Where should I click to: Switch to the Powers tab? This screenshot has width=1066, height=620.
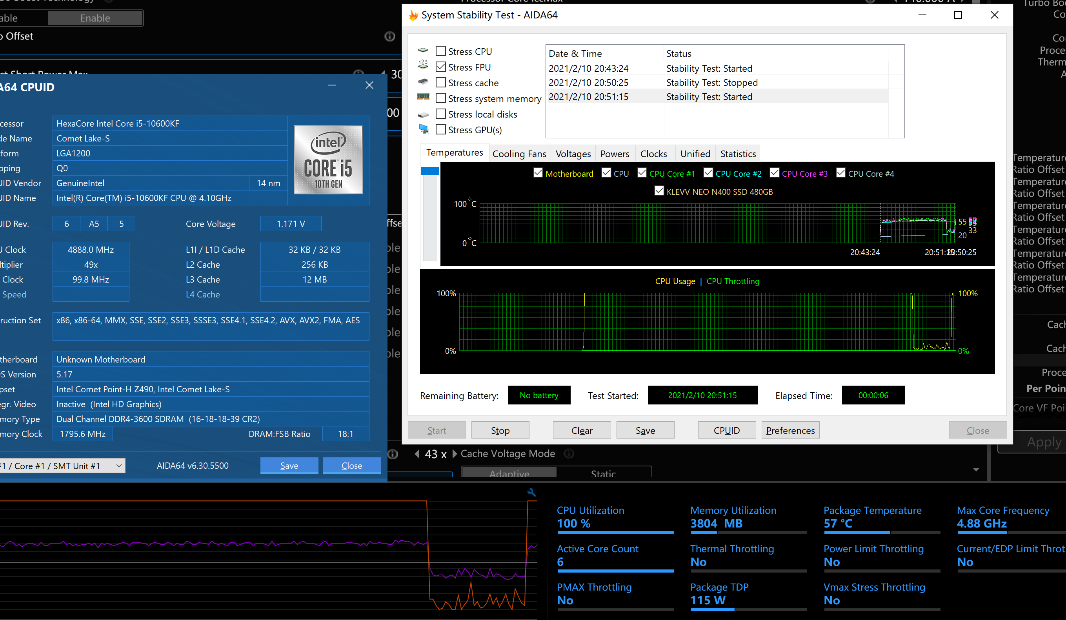[615, 154]
